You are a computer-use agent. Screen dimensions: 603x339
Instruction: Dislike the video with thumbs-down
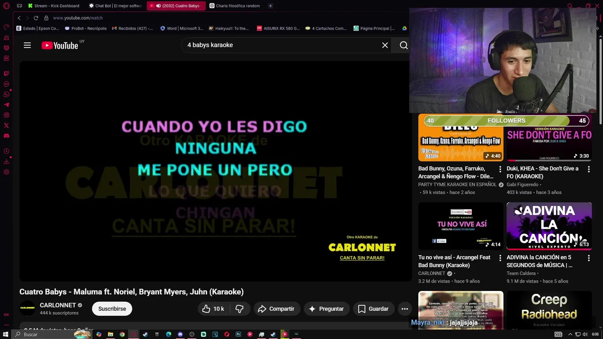[239, 309]
